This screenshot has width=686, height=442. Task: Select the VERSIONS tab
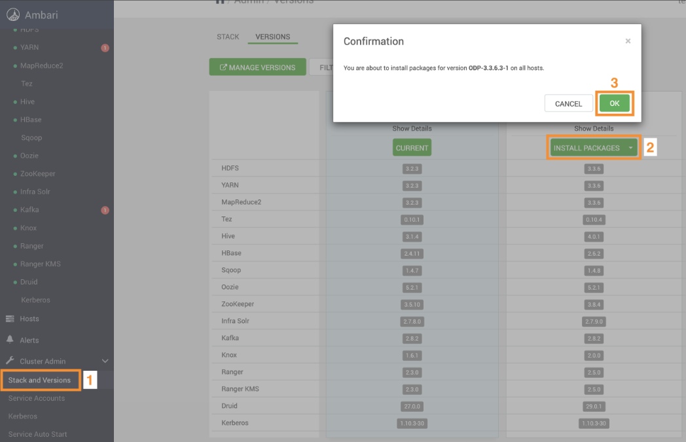pos(272,37)
